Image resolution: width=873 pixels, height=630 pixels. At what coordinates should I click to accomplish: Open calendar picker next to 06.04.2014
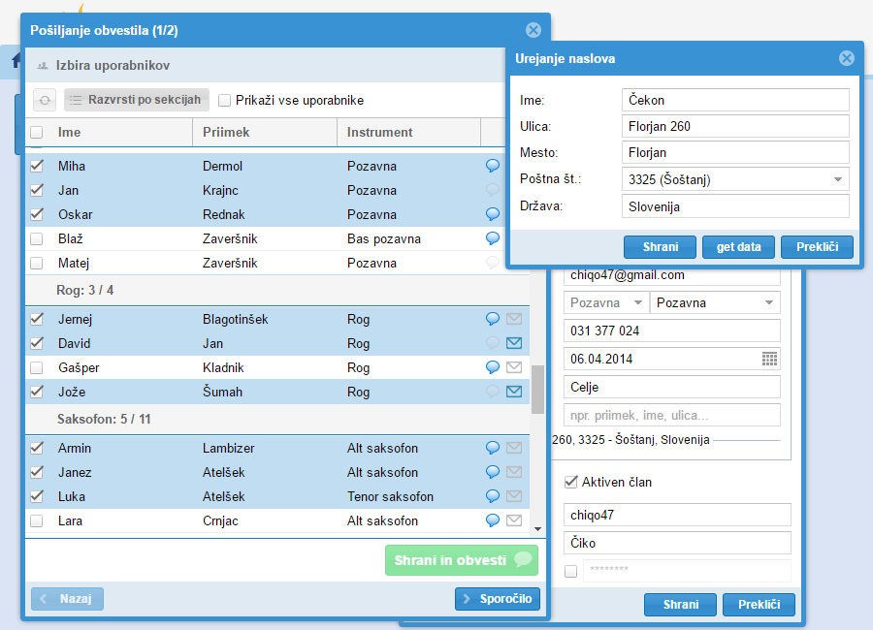pyautogui.click(x=769, y=359)
